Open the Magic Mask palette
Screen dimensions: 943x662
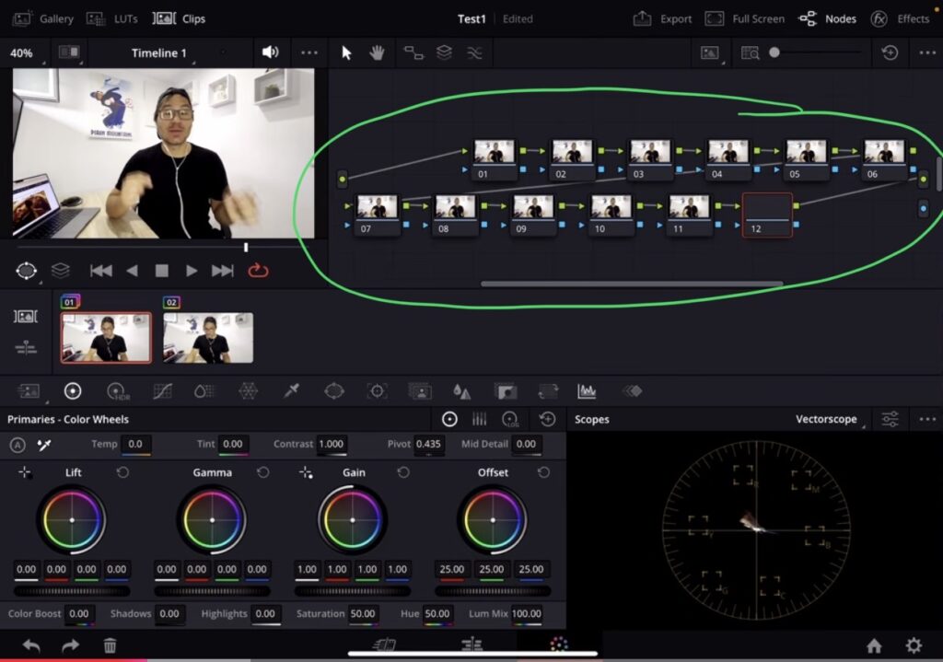tap(420, 391)
